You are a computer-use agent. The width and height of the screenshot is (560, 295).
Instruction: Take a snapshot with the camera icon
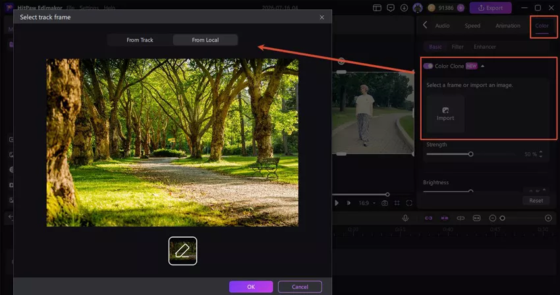[x=385, y=203]
